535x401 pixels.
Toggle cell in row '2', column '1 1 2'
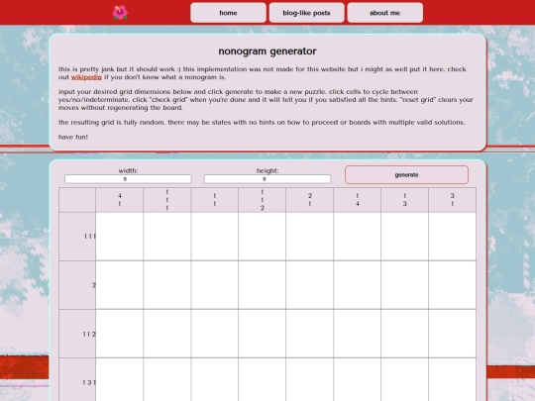tap(262, 285)
